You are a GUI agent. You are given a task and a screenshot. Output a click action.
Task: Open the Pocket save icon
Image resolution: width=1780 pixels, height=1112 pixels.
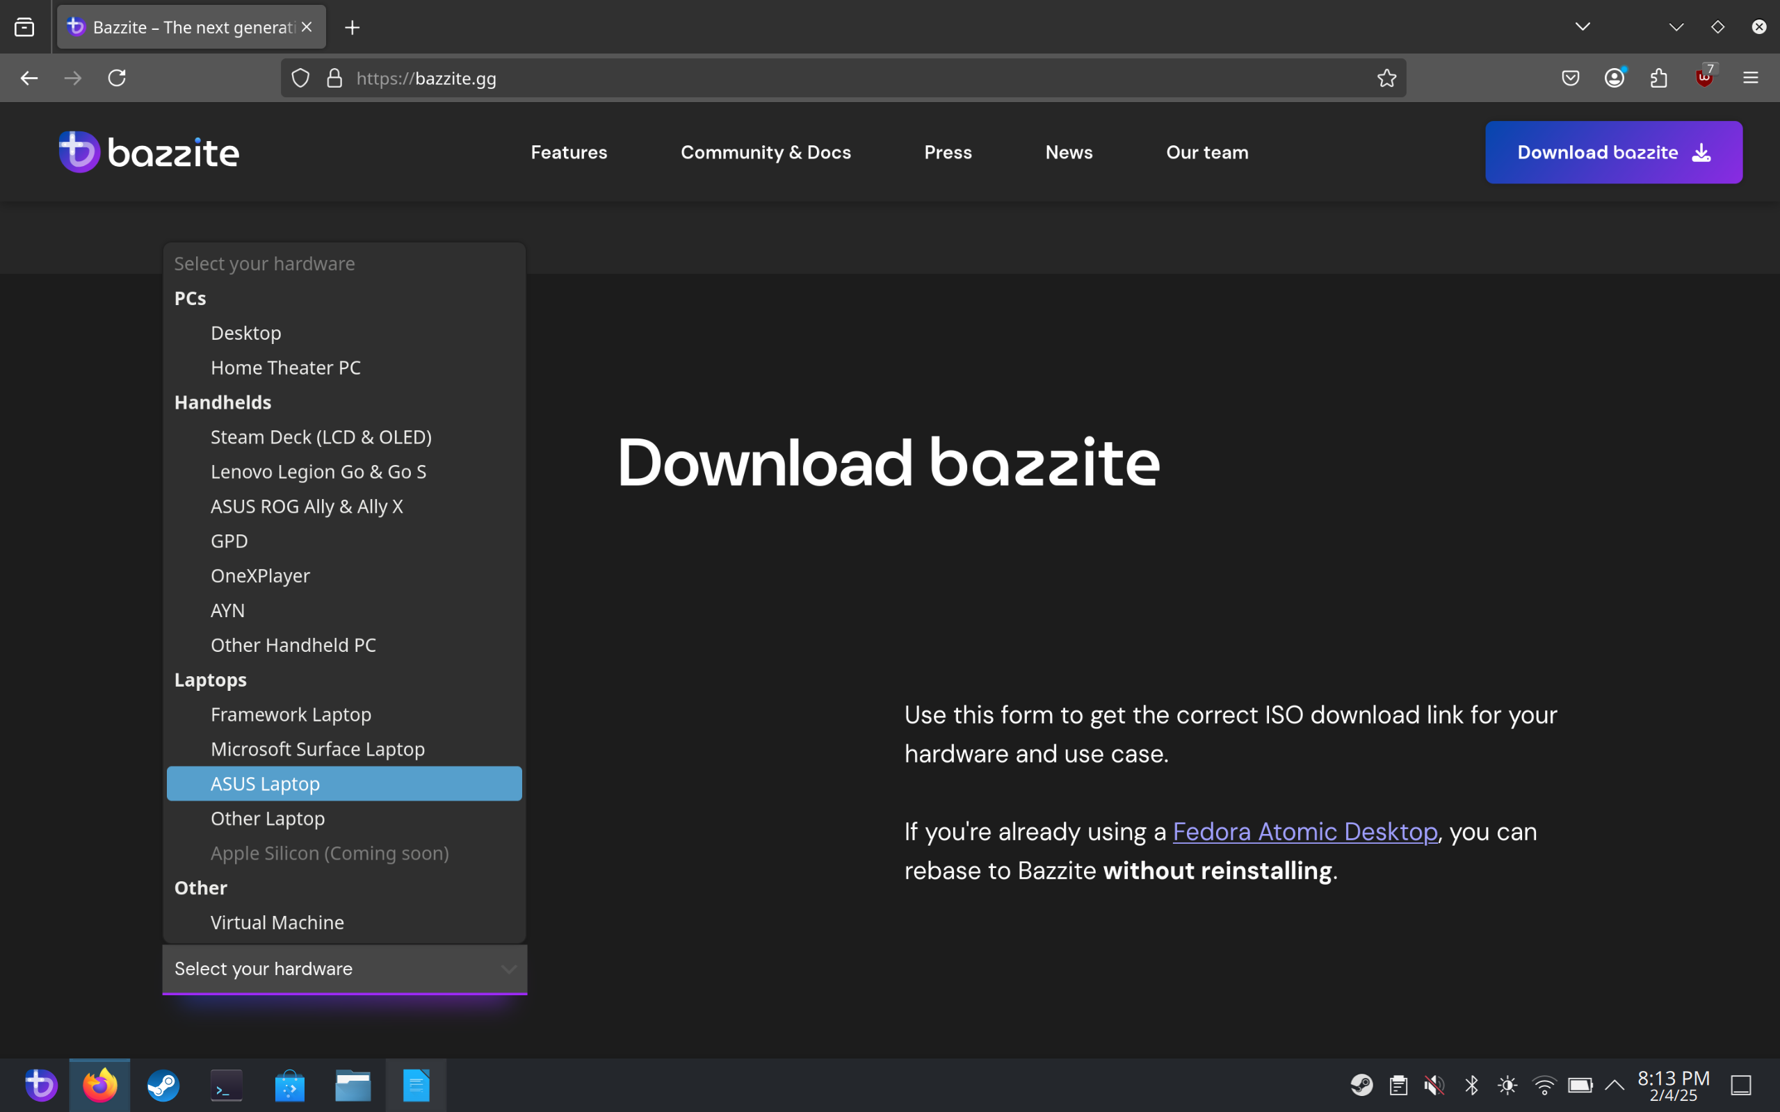(x=1571, y=78)
